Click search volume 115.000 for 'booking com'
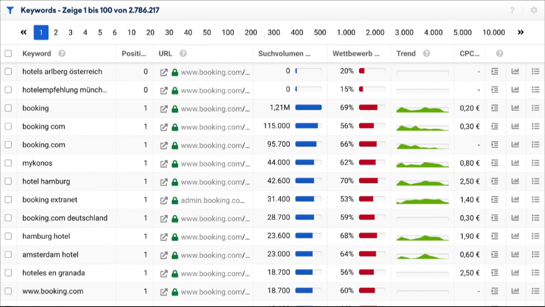 tap(277, 126)
